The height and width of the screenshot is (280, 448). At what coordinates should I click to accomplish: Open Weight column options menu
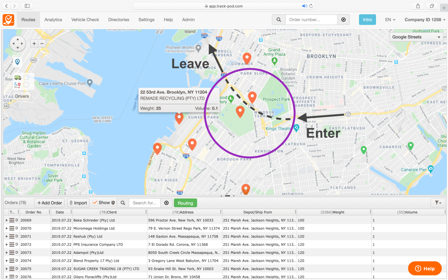pos(370,212)
